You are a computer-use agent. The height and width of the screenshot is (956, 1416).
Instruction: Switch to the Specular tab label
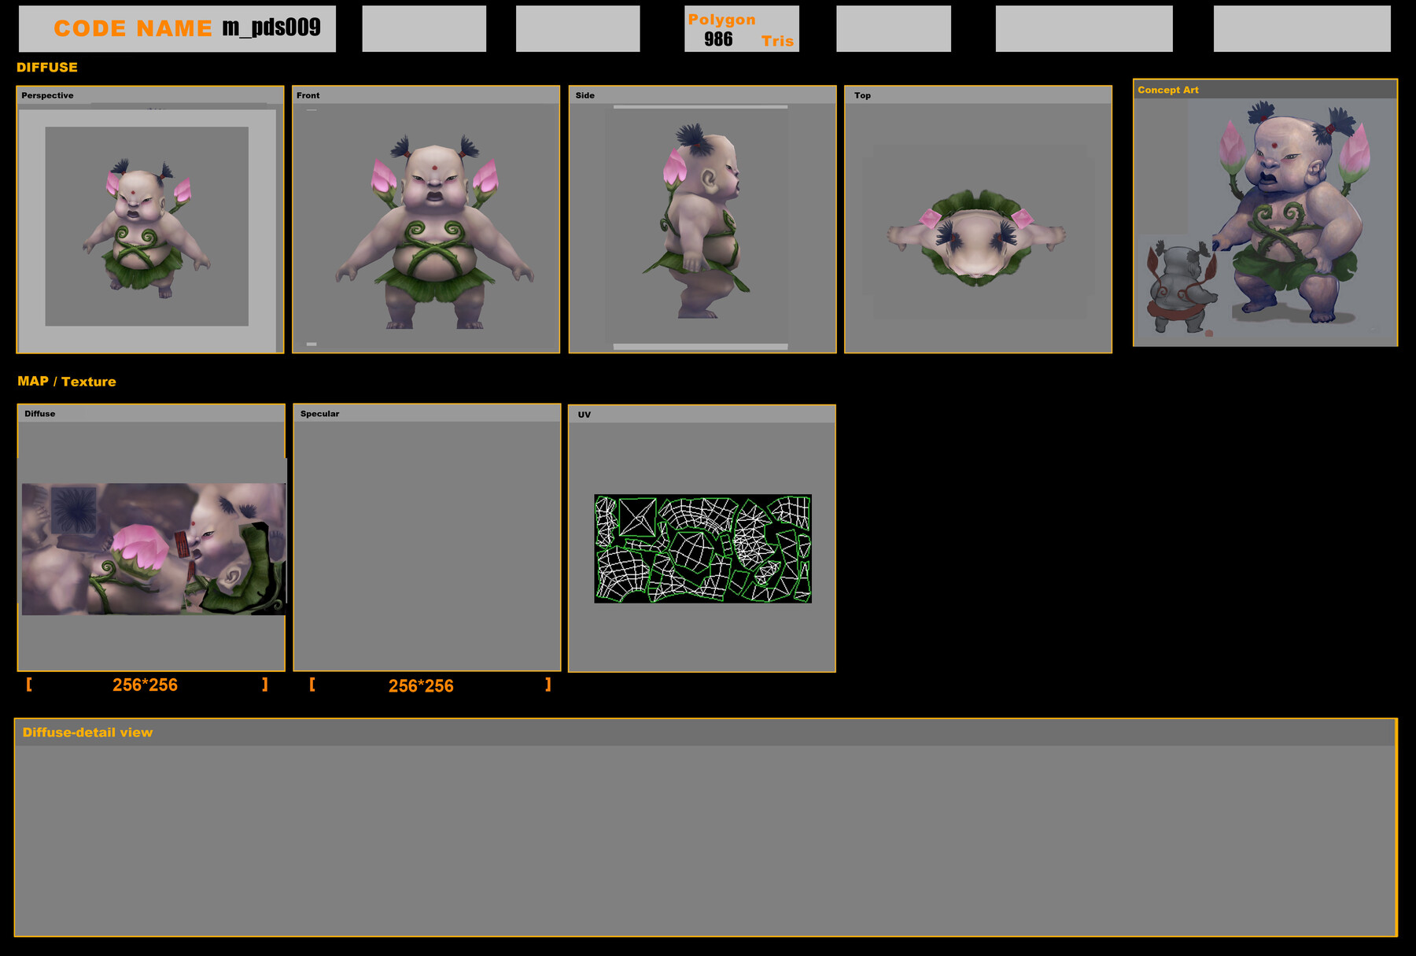(318, 413)
